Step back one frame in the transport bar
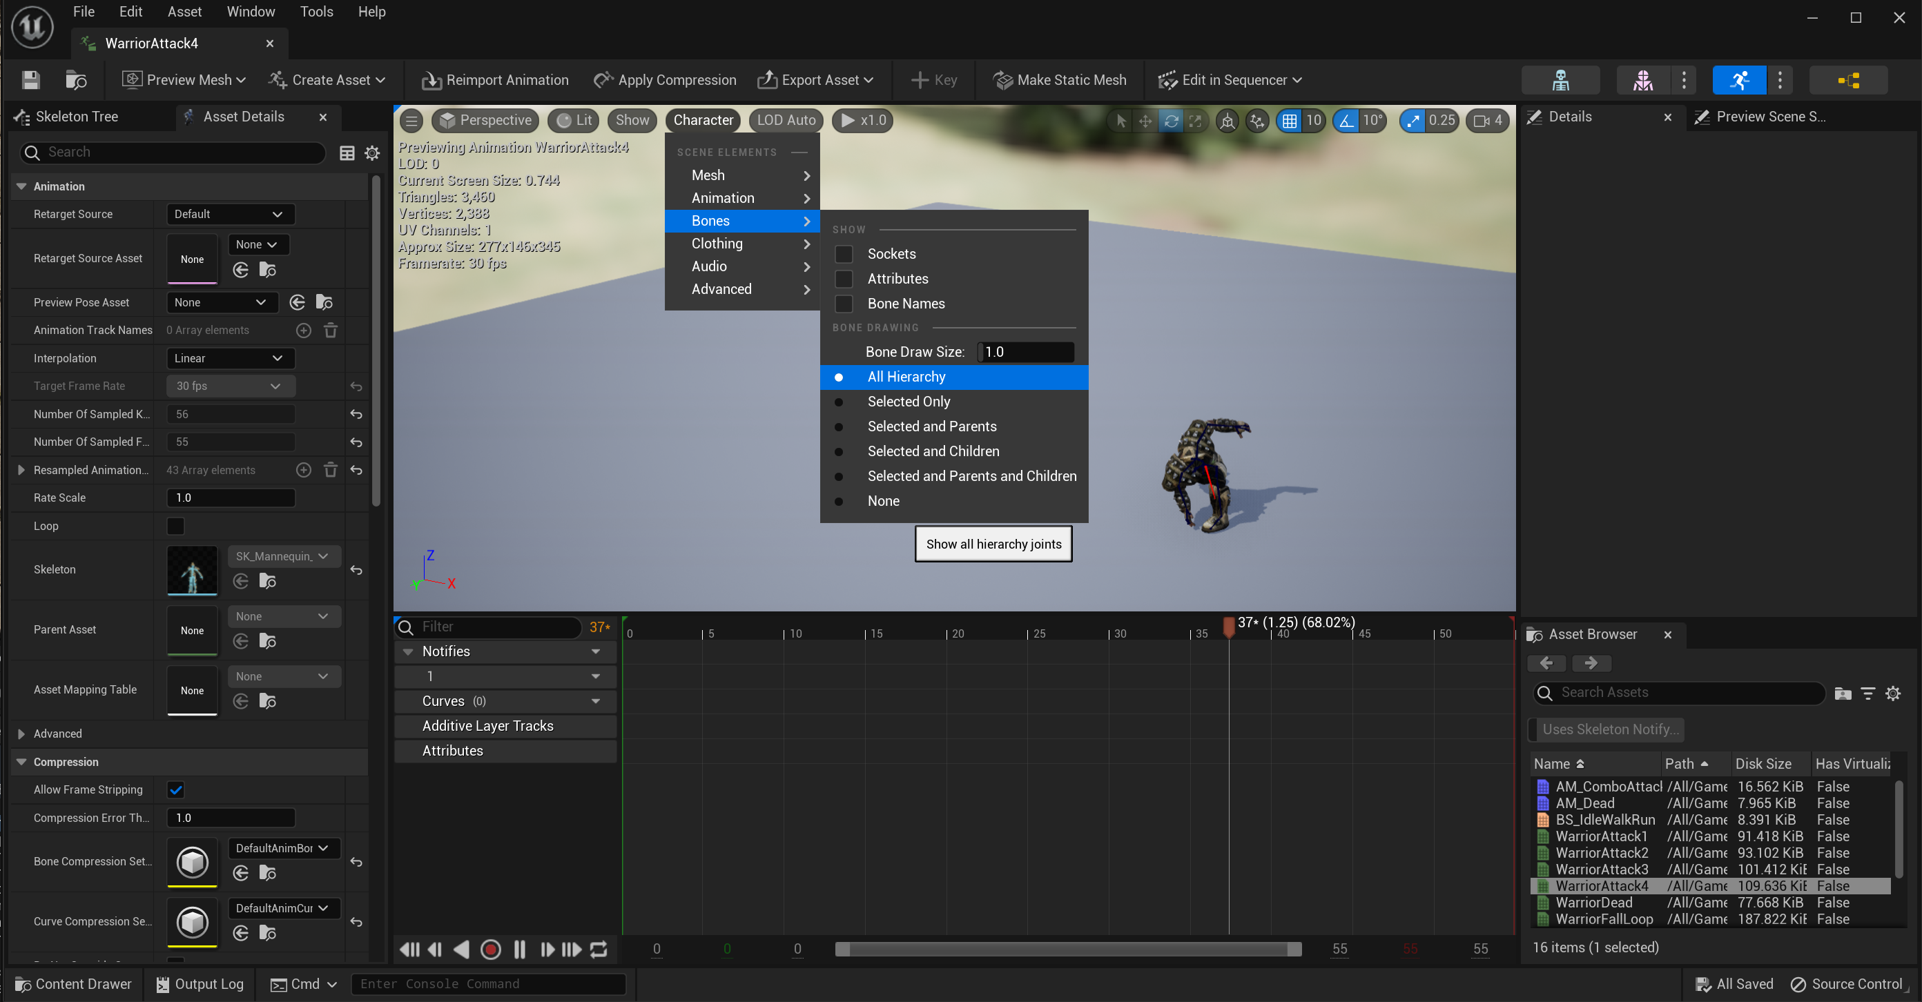1922x1002 pixels. pos(435,949)
